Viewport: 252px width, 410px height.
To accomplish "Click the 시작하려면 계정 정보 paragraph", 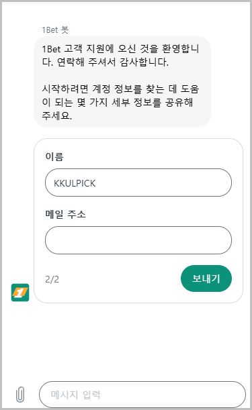I will pos(120,102).
